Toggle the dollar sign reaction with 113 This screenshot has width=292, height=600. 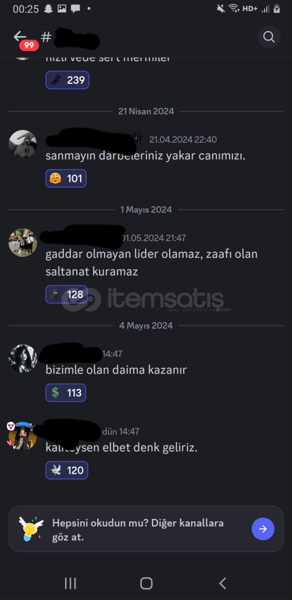[x=66, y=393]
